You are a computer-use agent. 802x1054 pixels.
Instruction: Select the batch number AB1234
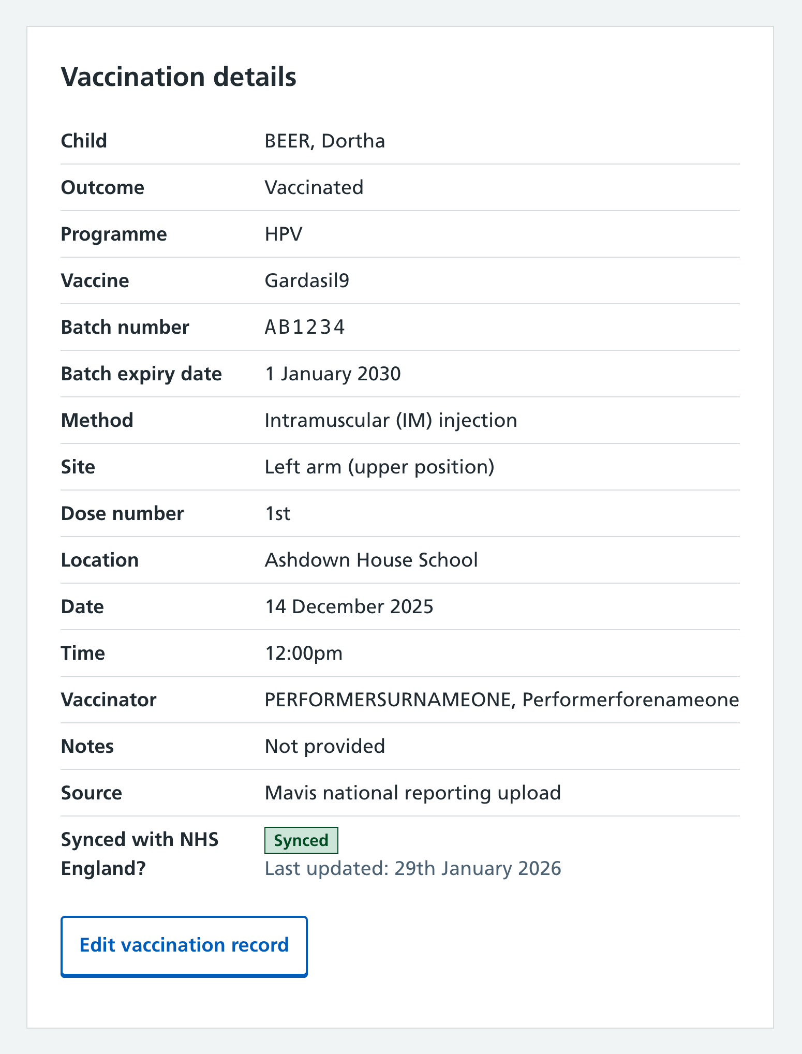pos(305,327)
